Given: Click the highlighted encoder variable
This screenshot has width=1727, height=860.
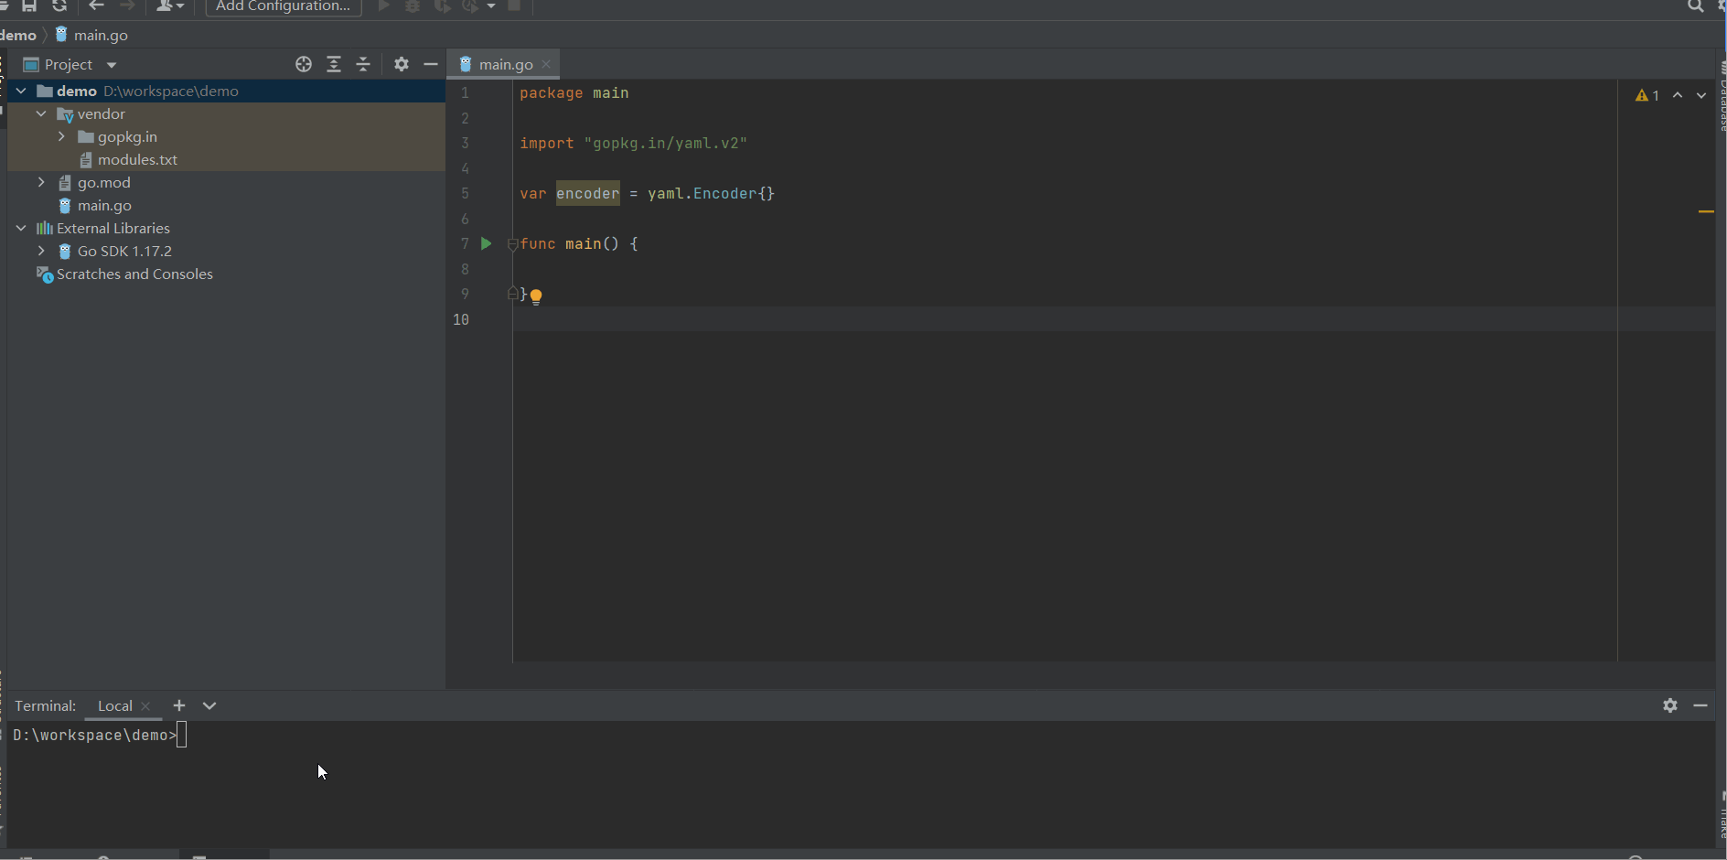Looking at the screenshot, I should [x=588, y=193].
